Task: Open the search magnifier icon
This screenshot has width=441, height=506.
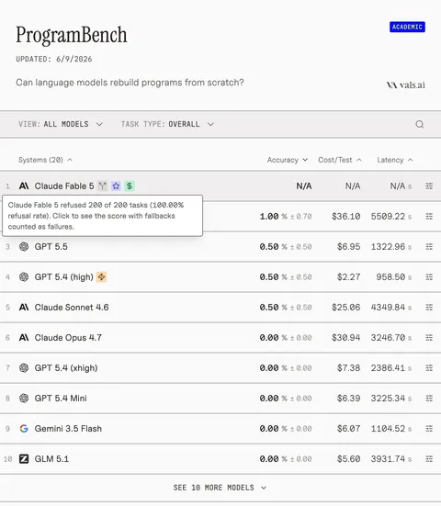Action: [419, 124]
